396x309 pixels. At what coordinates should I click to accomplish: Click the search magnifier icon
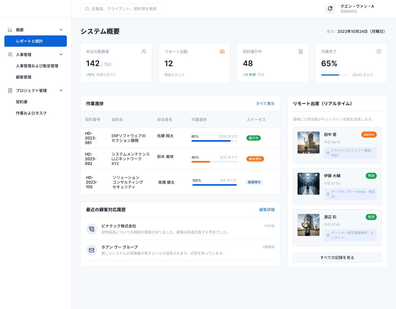click(x=87, y=9)
